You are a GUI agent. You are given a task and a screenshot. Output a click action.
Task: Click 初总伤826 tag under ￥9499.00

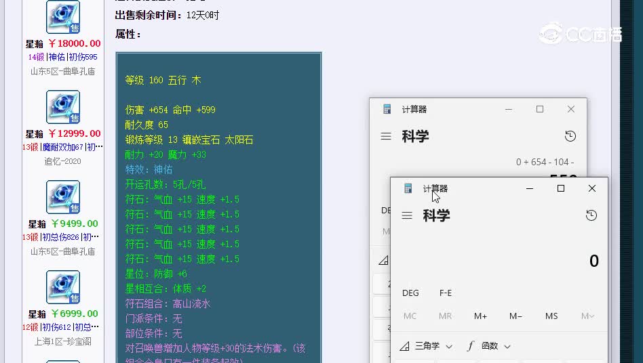pyautogui.click(x=60, y=237)
